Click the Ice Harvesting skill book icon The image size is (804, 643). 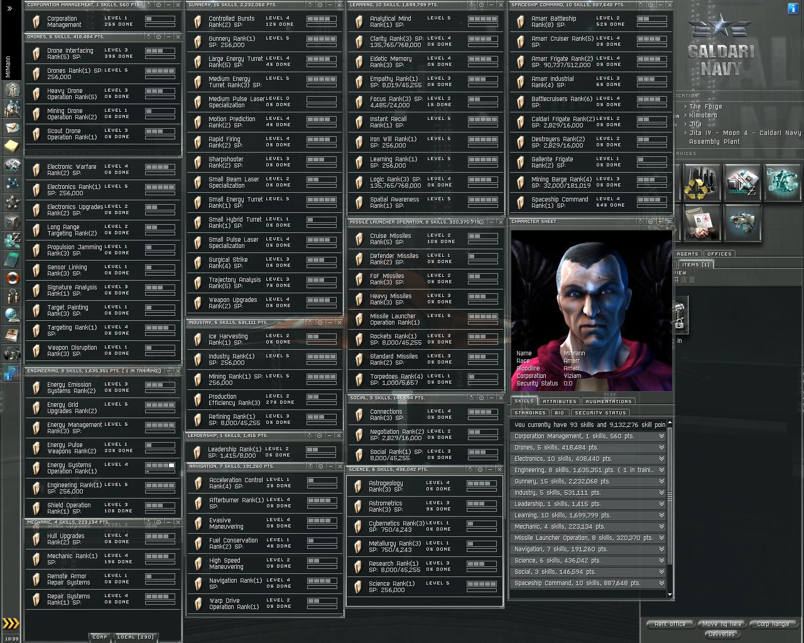(198, 340)
